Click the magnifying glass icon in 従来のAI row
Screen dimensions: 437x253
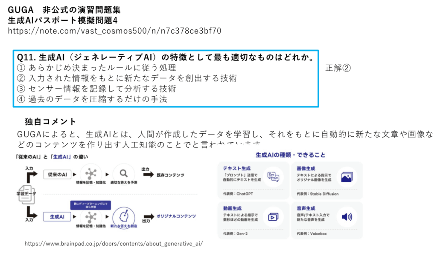coord(124,173)
